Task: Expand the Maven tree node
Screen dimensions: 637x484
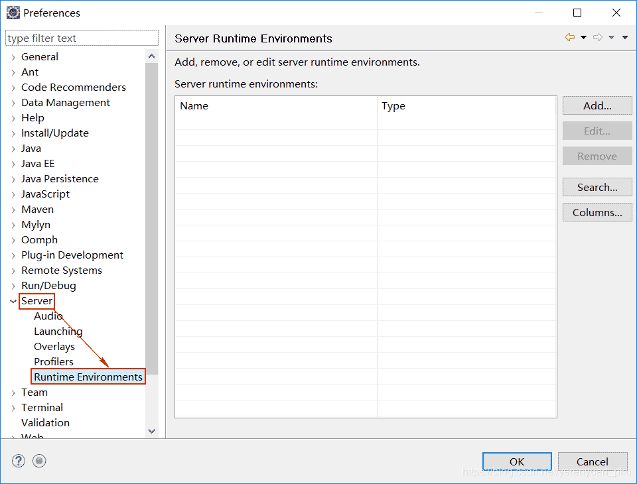Action: click(x=13, y=210)
